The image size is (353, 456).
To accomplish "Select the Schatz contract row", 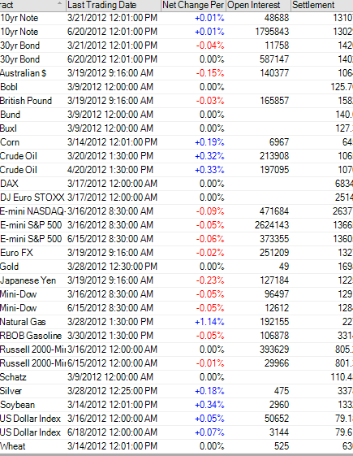I will point(177,377).
